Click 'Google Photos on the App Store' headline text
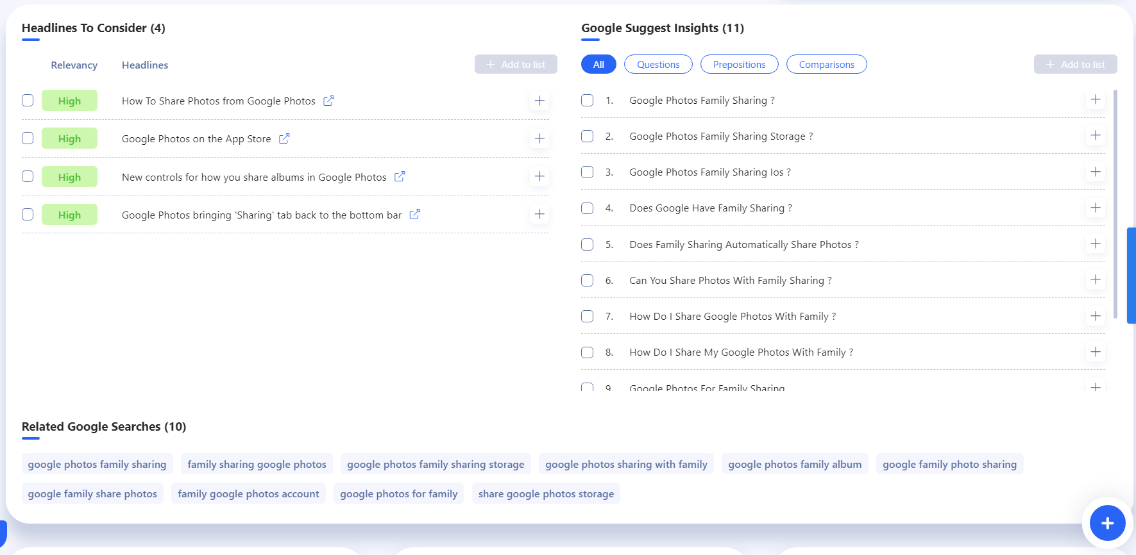 196,138
